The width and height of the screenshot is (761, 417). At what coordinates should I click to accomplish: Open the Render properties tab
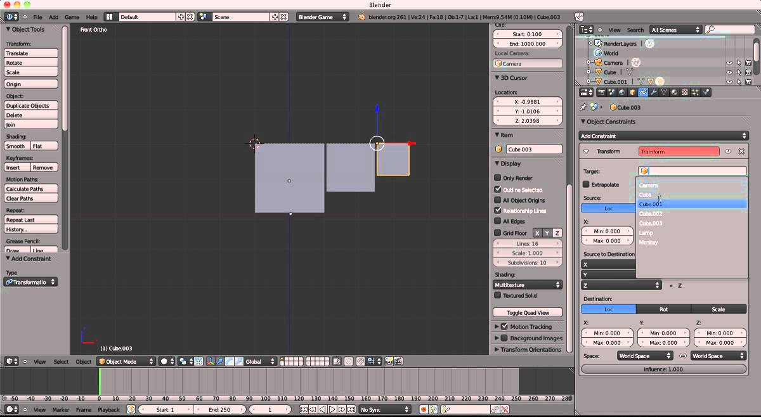pyautogui.click(x=602, y=92)
